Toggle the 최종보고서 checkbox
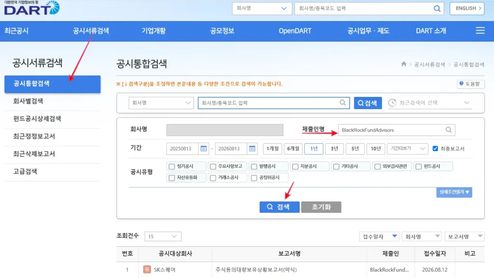This screenshot has height=278, width=494. (x=435, y=148)
